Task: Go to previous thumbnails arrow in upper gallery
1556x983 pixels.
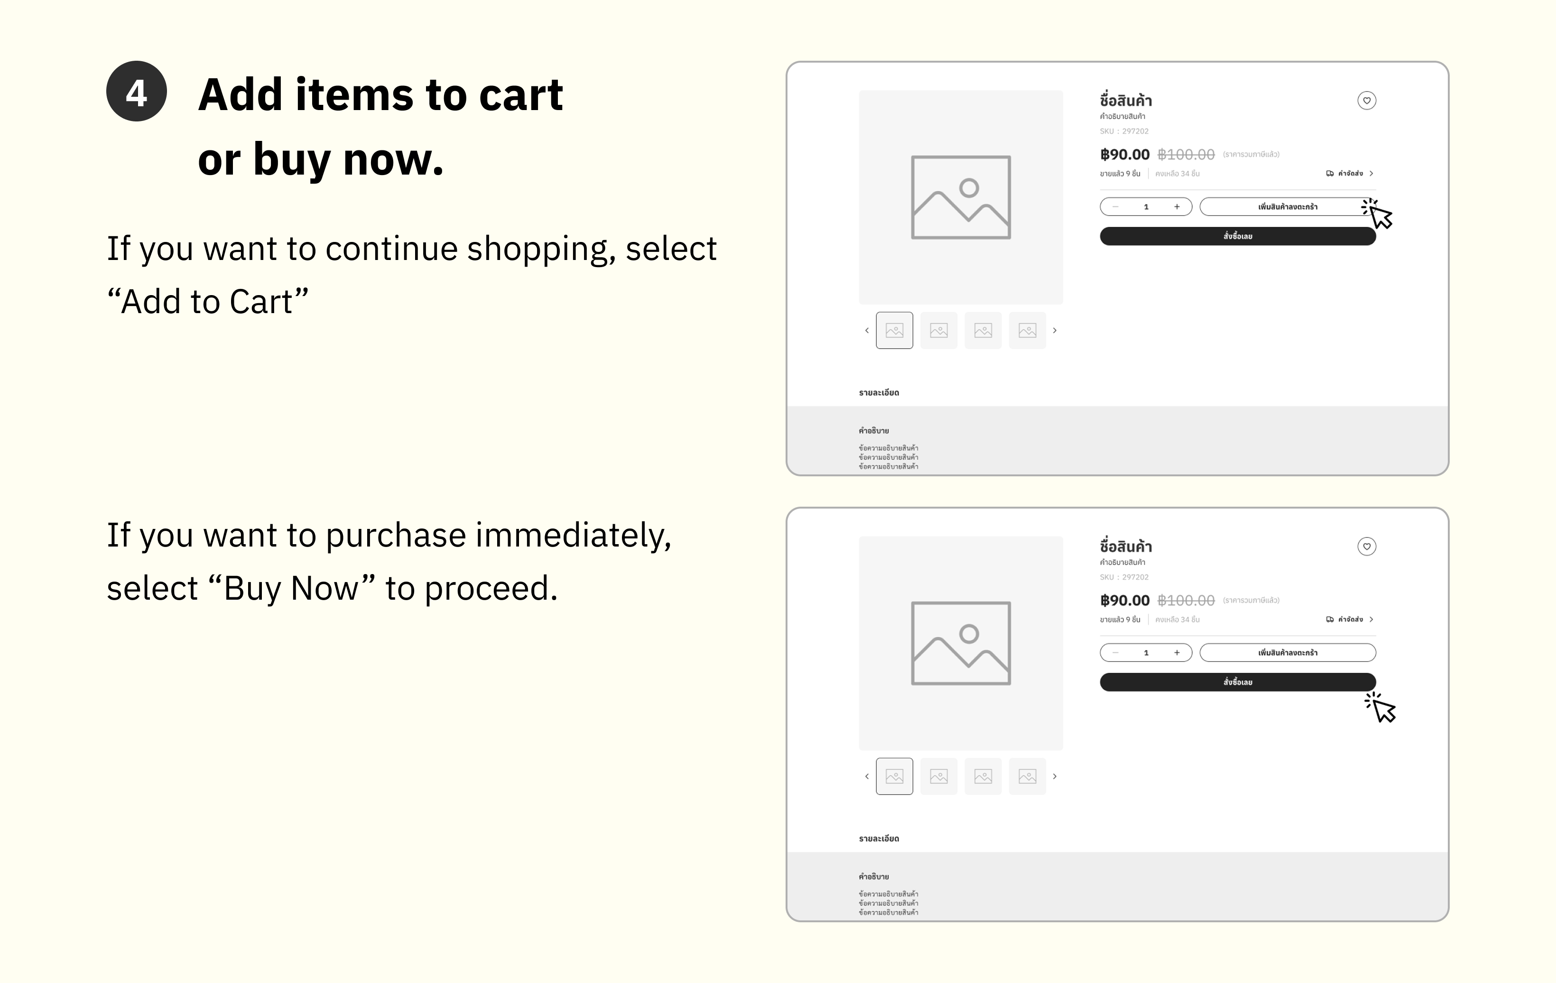Action: pyautogui.click(x=867, y=330)
